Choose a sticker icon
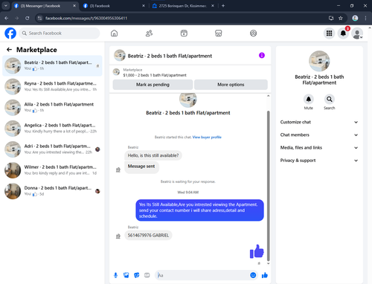Screen dimensions: 372x284 pyautogui.click(x=137, y=275)
